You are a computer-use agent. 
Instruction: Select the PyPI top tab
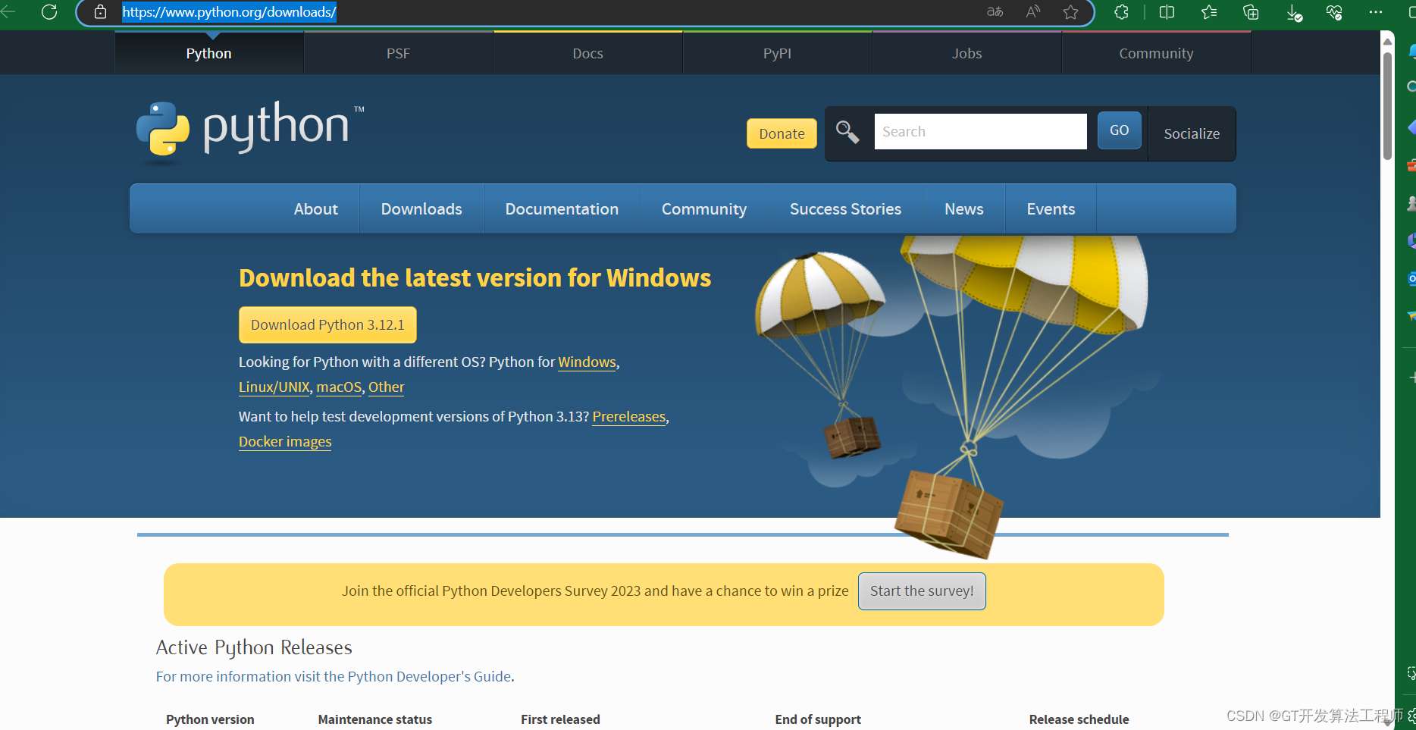point(778,53)
